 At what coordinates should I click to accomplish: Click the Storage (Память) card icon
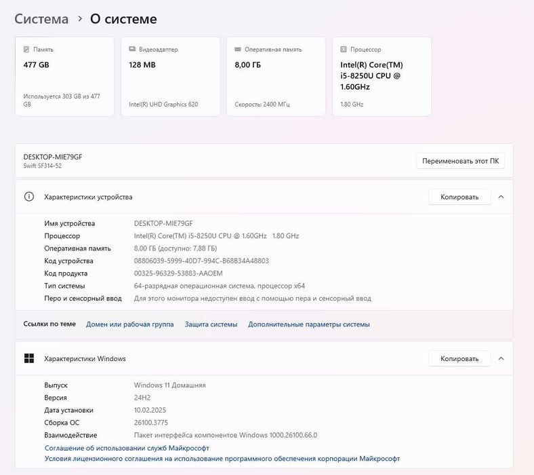[26, 50]
